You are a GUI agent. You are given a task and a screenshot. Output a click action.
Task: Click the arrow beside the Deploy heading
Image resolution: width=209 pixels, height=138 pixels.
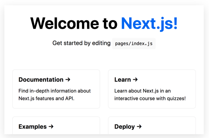pos(139,126)
